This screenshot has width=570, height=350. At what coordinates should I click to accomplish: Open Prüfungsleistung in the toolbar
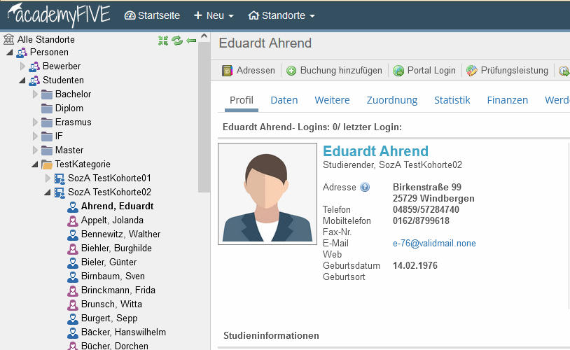coord(507,71)
